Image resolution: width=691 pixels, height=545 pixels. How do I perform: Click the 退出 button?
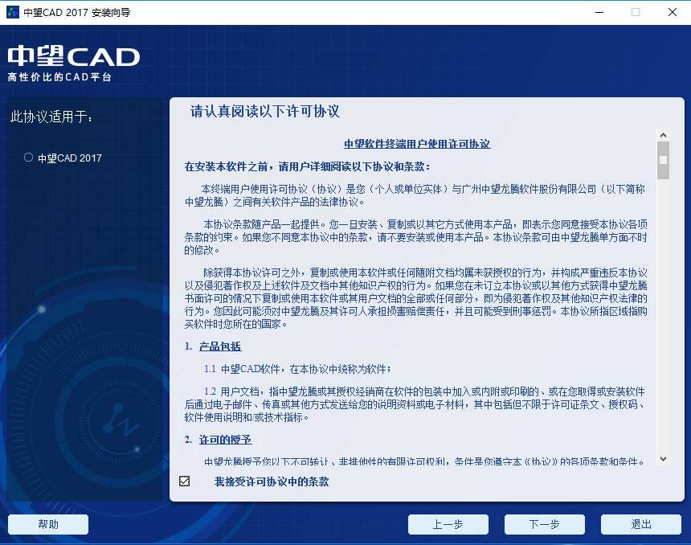640,524
